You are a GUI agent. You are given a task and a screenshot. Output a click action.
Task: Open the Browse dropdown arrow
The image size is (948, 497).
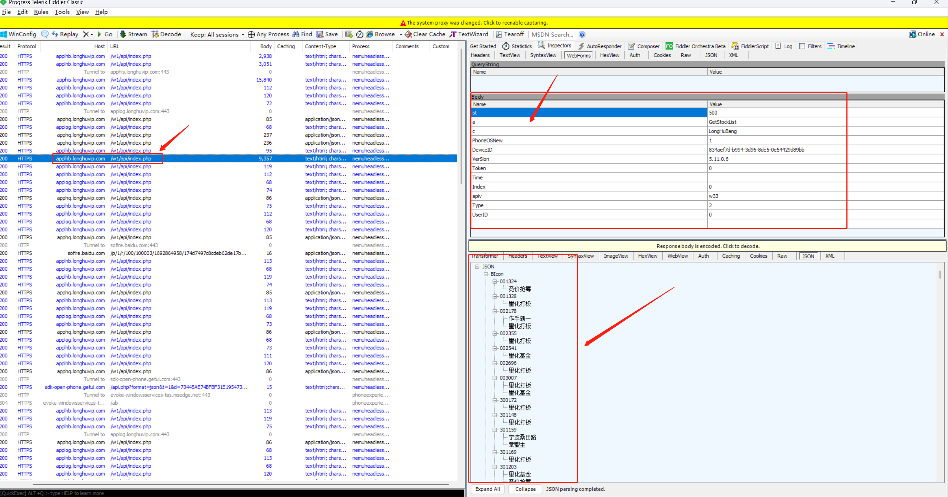point(401,34)
